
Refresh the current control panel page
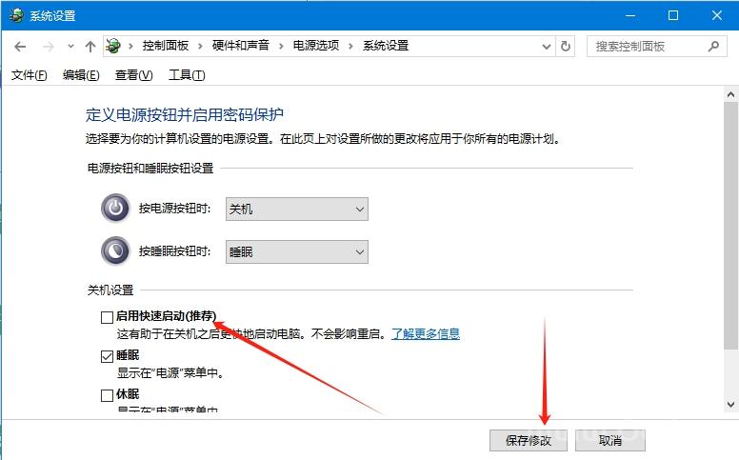pos(567,46)
